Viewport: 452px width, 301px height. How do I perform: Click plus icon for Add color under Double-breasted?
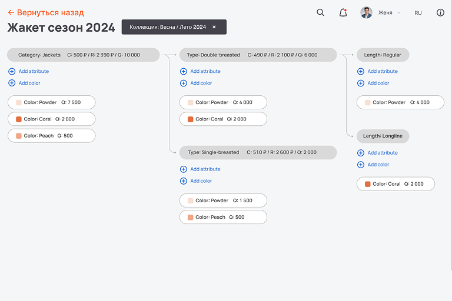click(184, 83)
